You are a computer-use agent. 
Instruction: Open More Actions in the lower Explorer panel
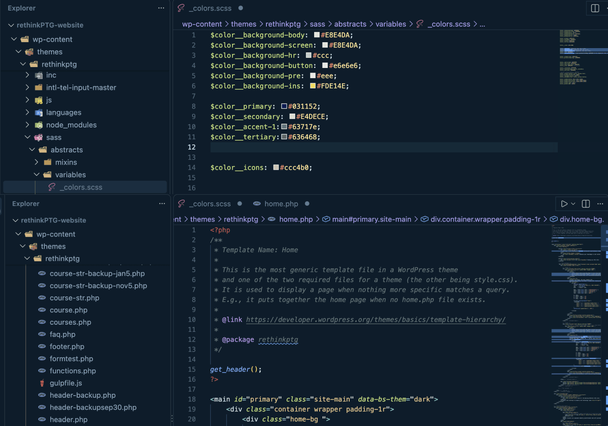click(x=162, y=204)
